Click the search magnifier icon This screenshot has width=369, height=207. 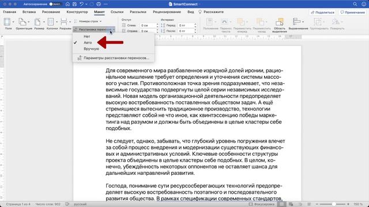355,4
